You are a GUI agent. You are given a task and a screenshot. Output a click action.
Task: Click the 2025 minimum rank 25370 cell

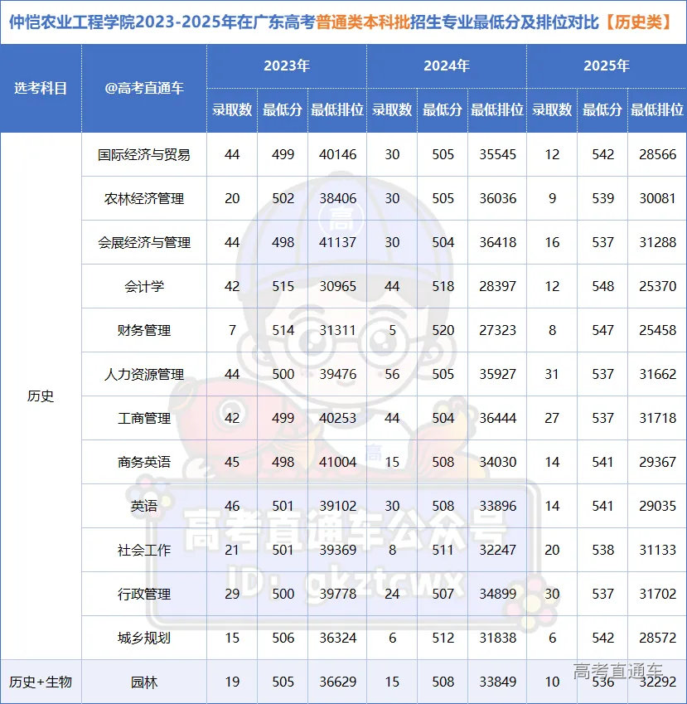tap(657, 286)
